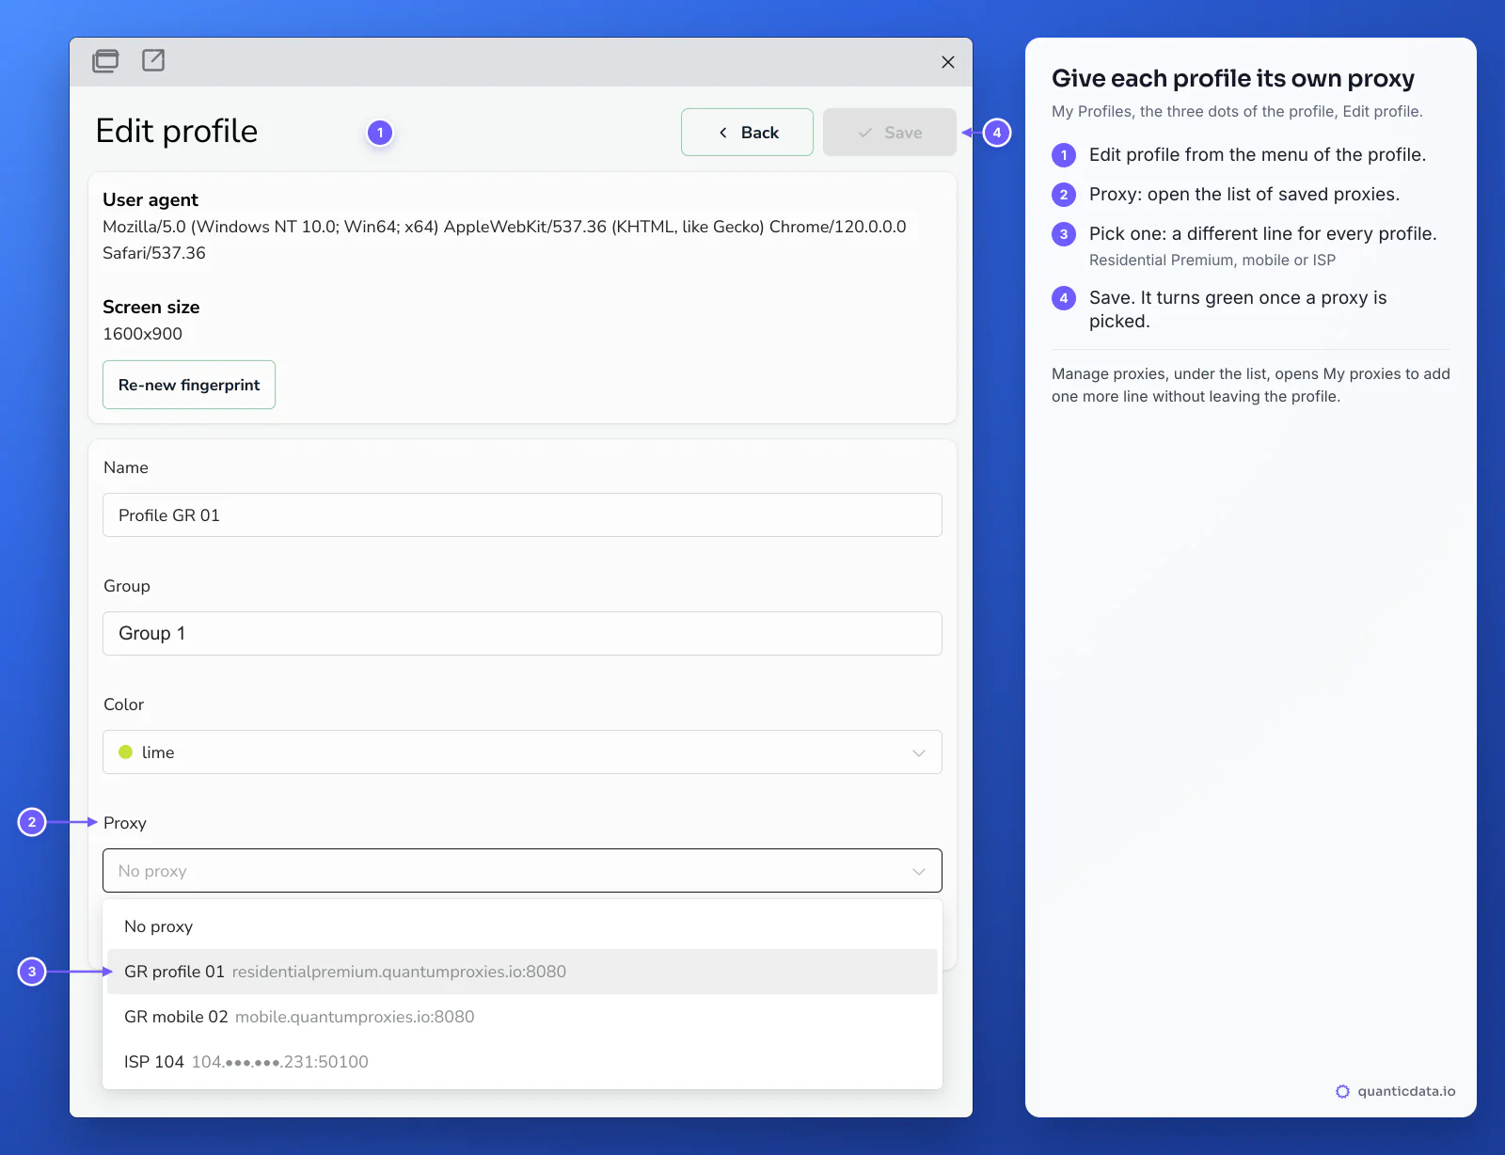This screenshot has width=1505, height=1155.
Task: Click the User agent string text
Action: (504, 240)
